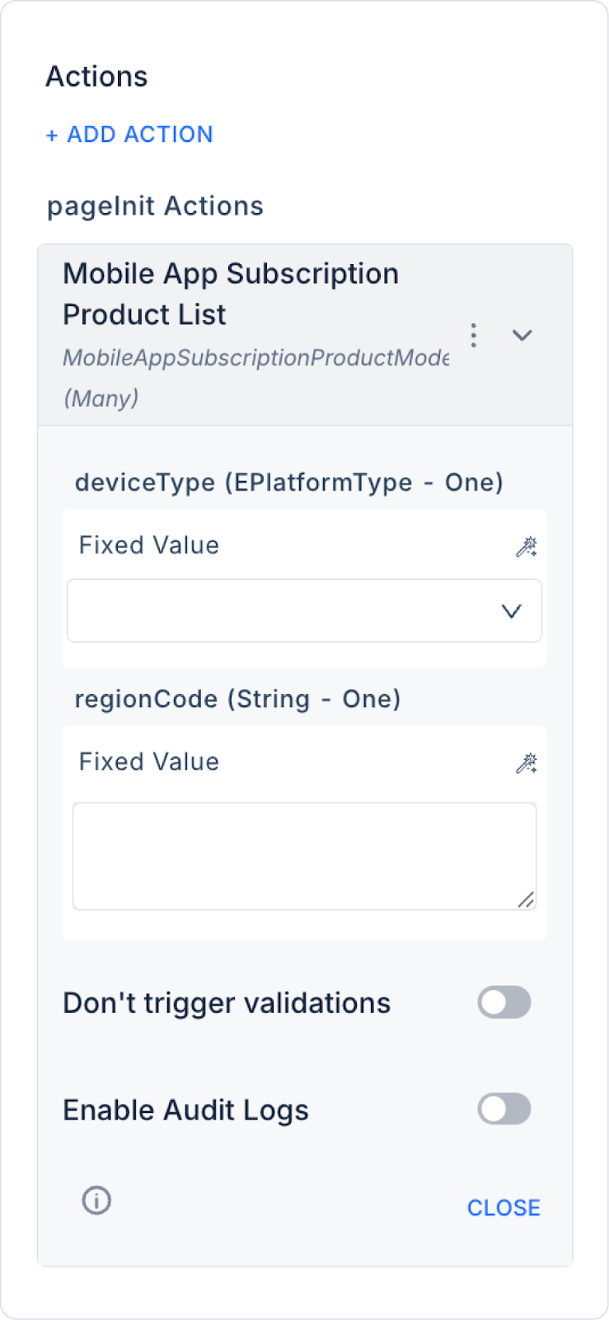Image resolution: width=609 pixels, height=1320 pixels.
Task: Click the magic wand icon for regionCode
Action: [527, 763]
